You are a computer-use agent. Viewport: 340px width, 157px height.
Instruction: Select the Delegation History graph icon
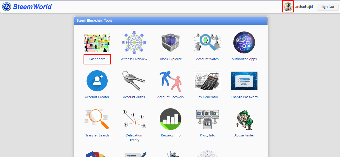134,119
